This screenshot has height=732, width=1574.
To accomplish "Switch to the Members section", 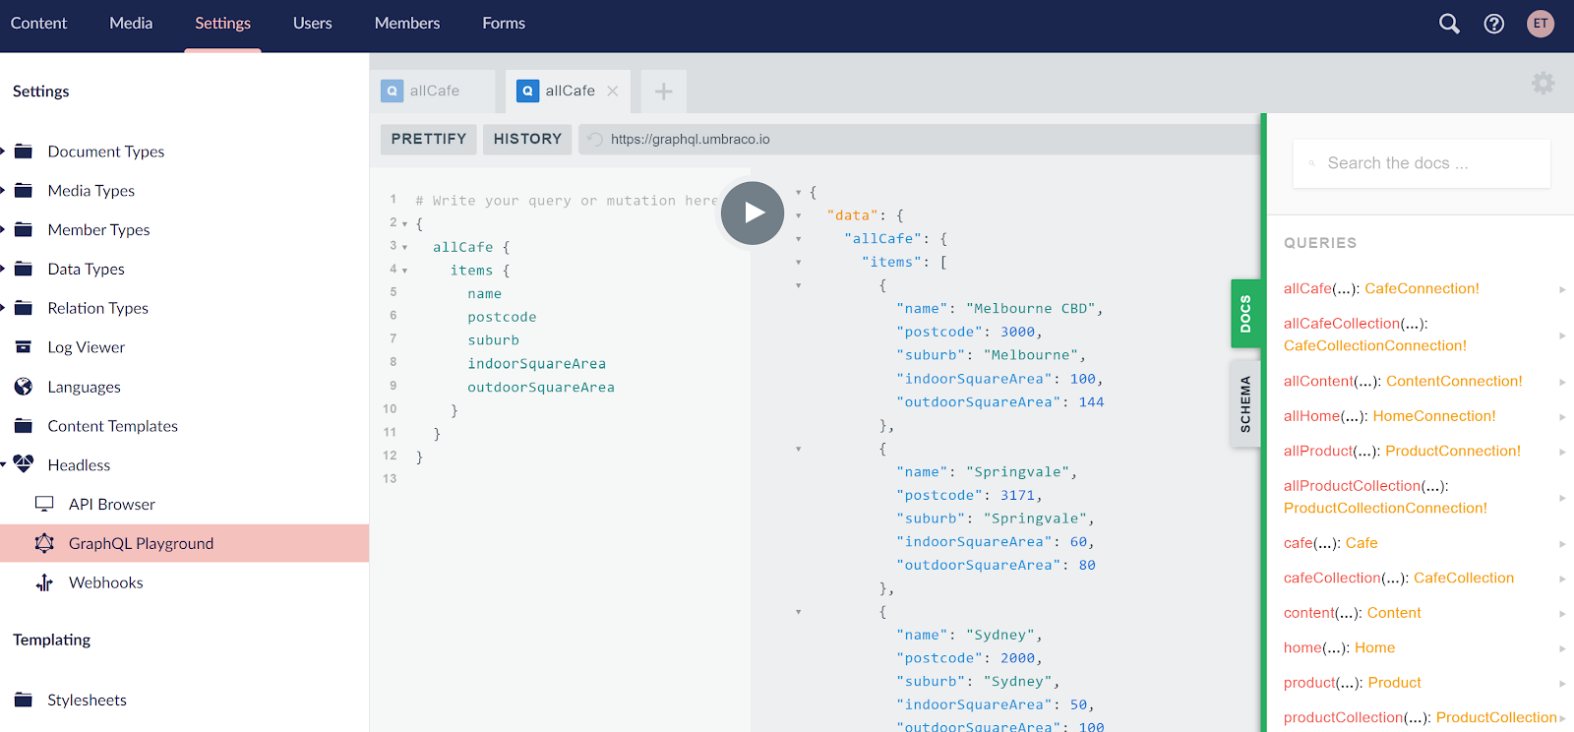I will (407, 24).
